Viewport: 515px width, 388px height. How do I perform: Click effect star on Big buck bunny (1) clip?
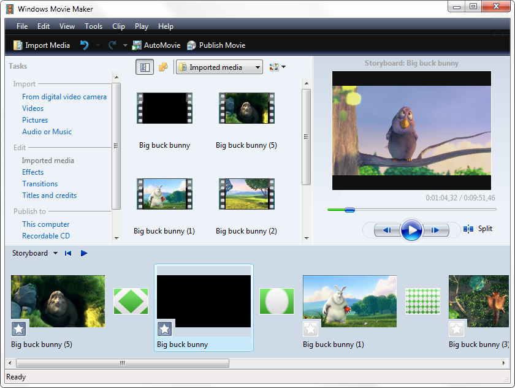point(310,329)
